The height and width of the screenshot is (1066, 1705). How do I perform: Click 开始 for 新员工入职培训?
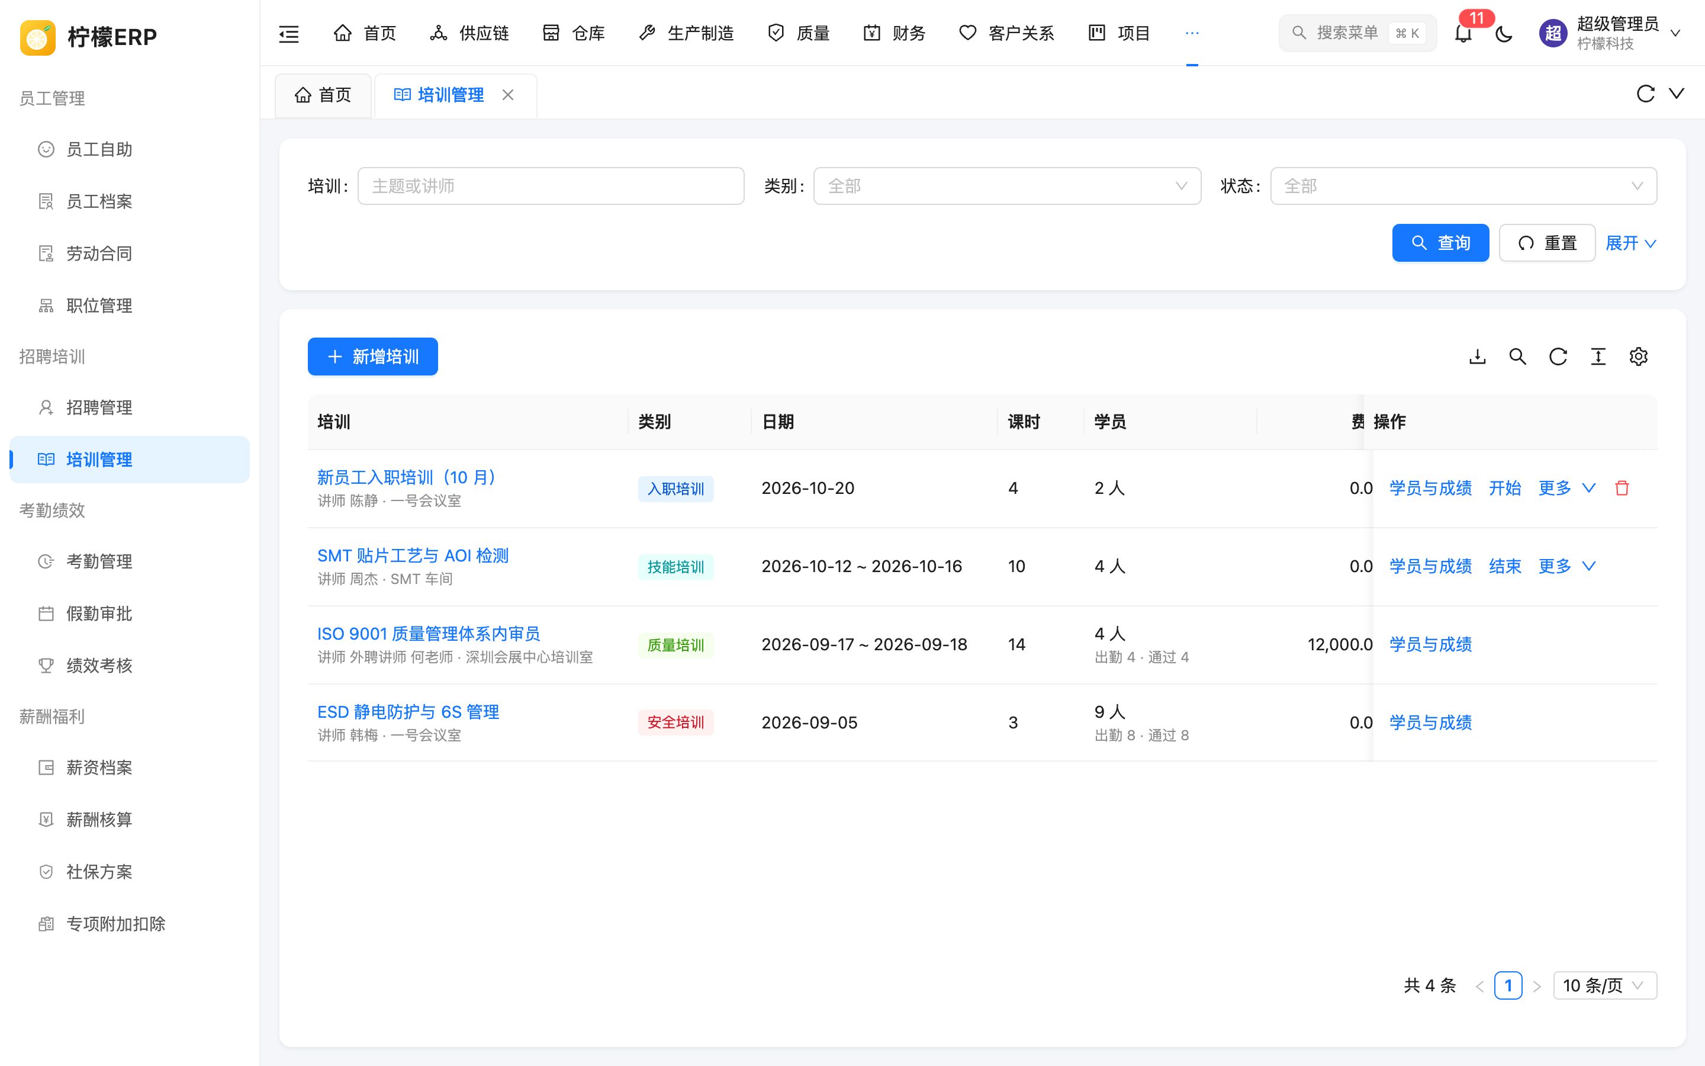1505,488
